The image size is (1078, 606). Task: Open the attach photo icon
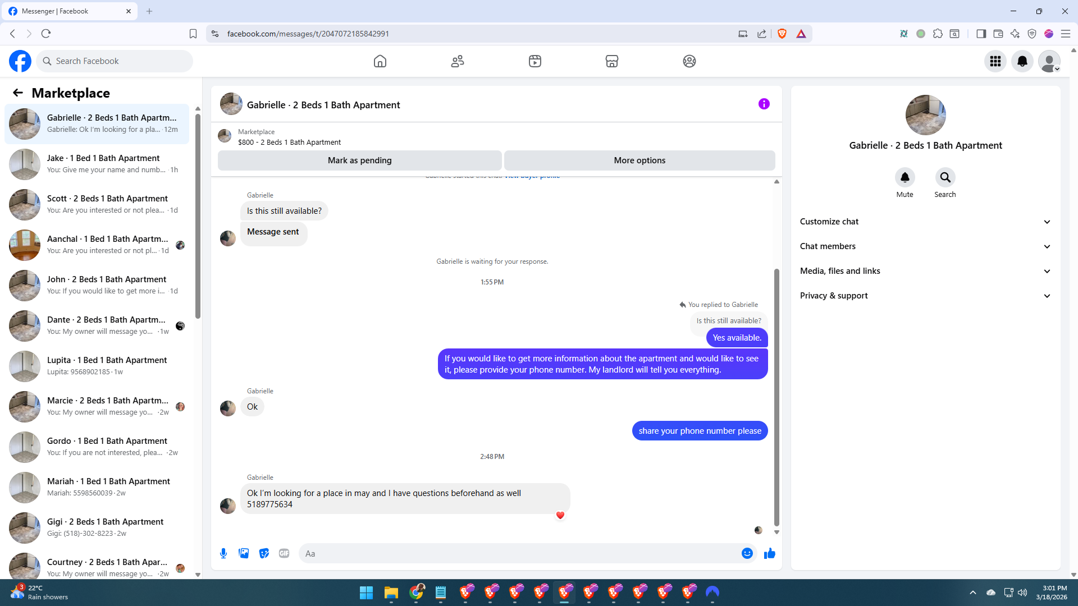244,553
